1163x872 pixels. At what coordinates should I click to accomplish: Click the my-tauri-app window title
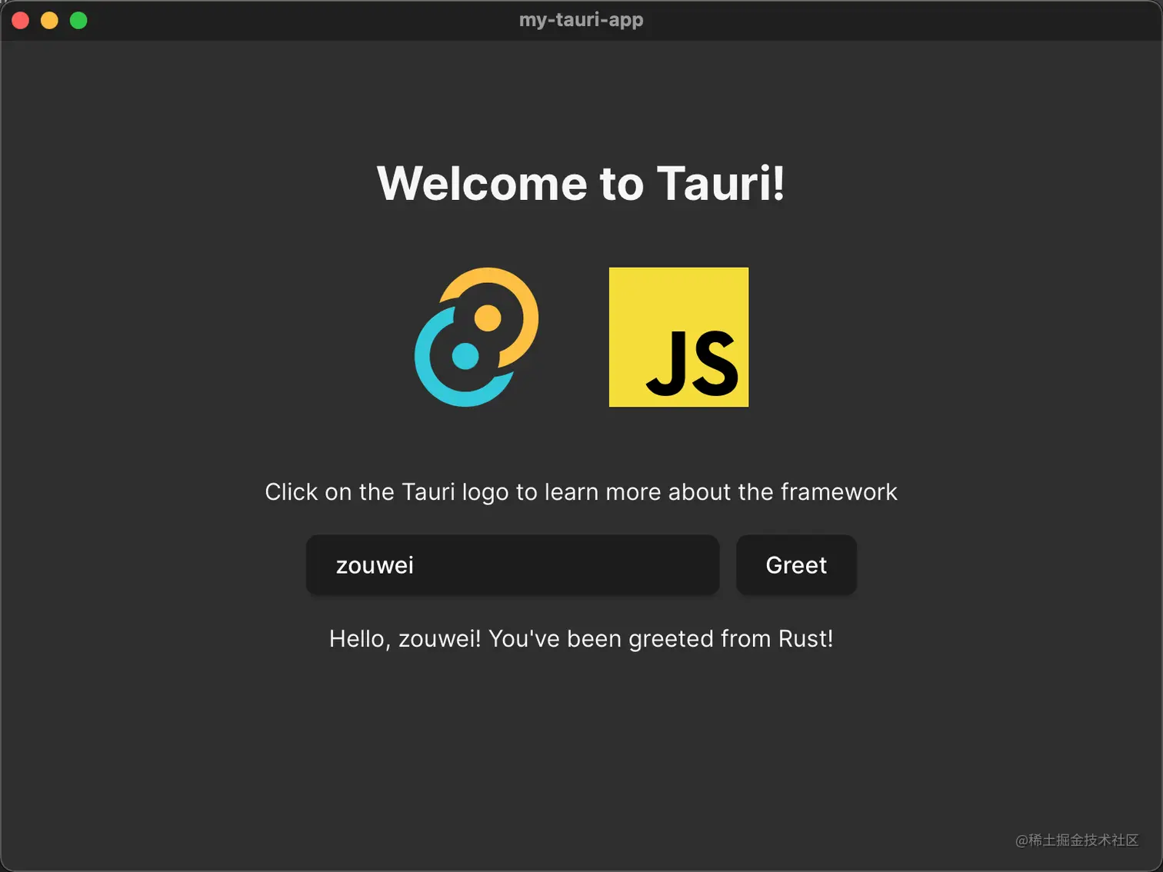point(581,20)
